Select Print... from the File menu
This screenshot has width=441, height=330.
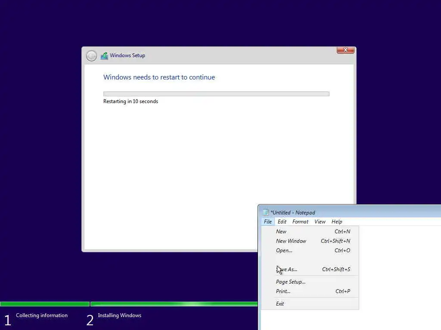[310, 291]
